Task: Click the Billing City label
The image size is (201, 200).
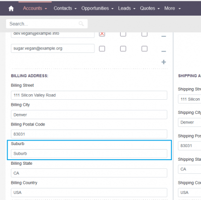Action: tap(20, 105)
